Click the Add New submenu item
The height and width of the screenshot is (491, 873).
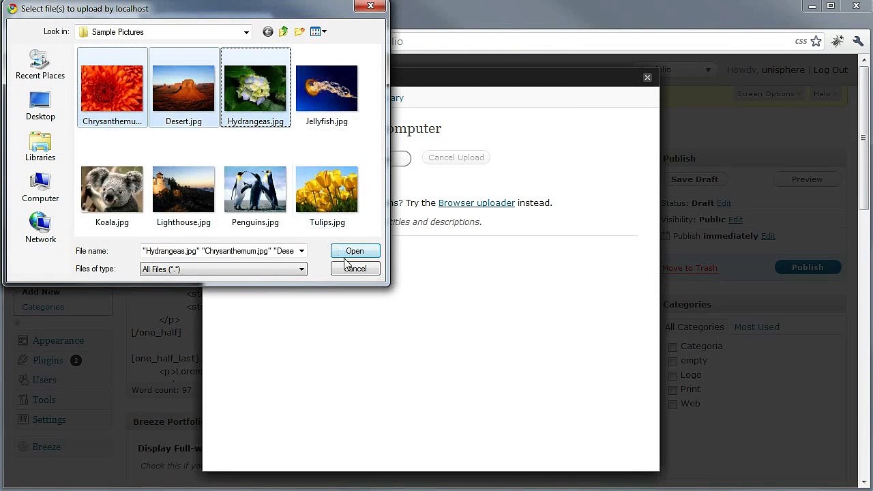pyautogui.click(x=41, y=292)
